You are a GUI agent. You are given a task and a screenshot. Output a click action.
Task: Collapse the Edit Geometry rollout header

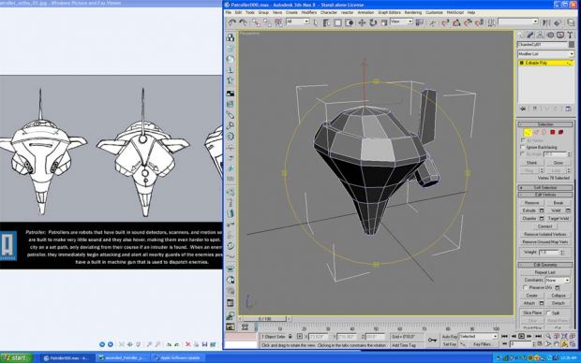coord(545,265)
